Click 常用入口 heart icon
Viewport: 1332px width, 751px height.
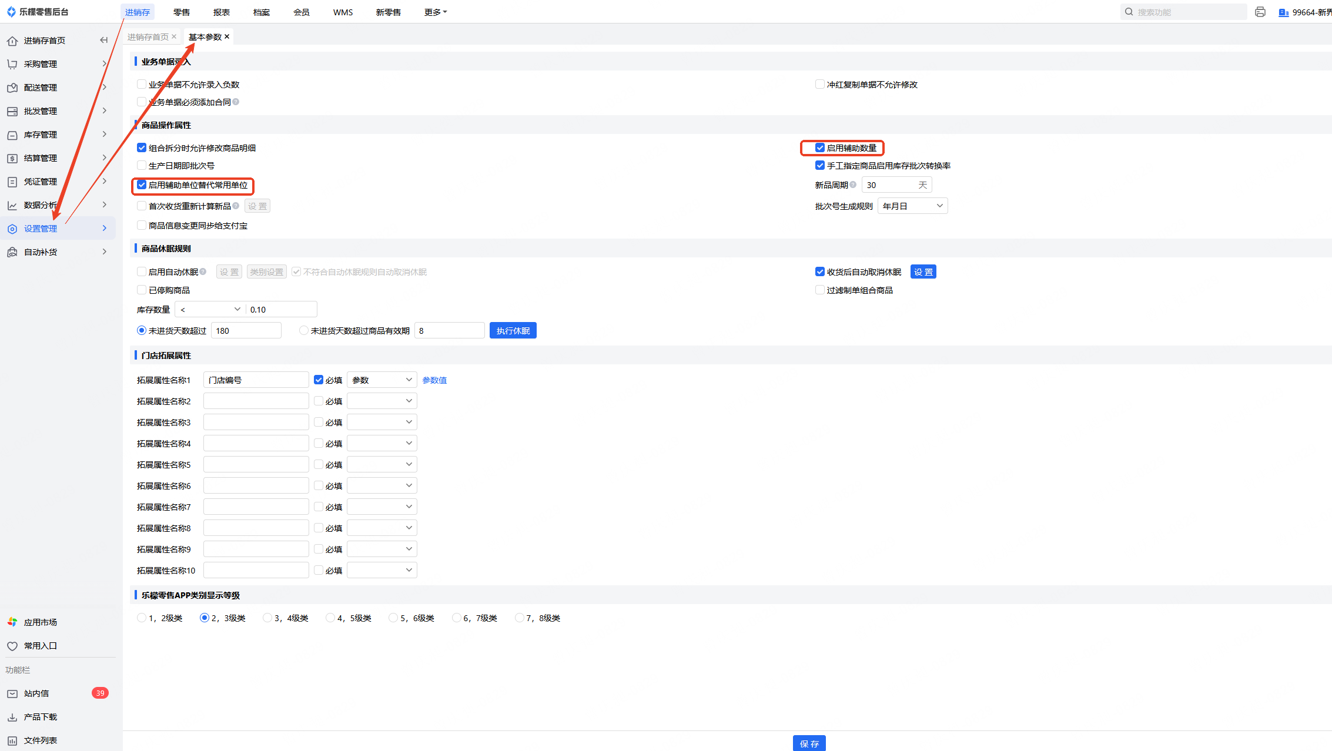(12, 646)
